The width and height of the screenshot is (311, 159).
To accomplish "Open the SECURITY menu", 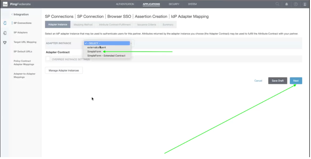I will [x=174, y=4].
